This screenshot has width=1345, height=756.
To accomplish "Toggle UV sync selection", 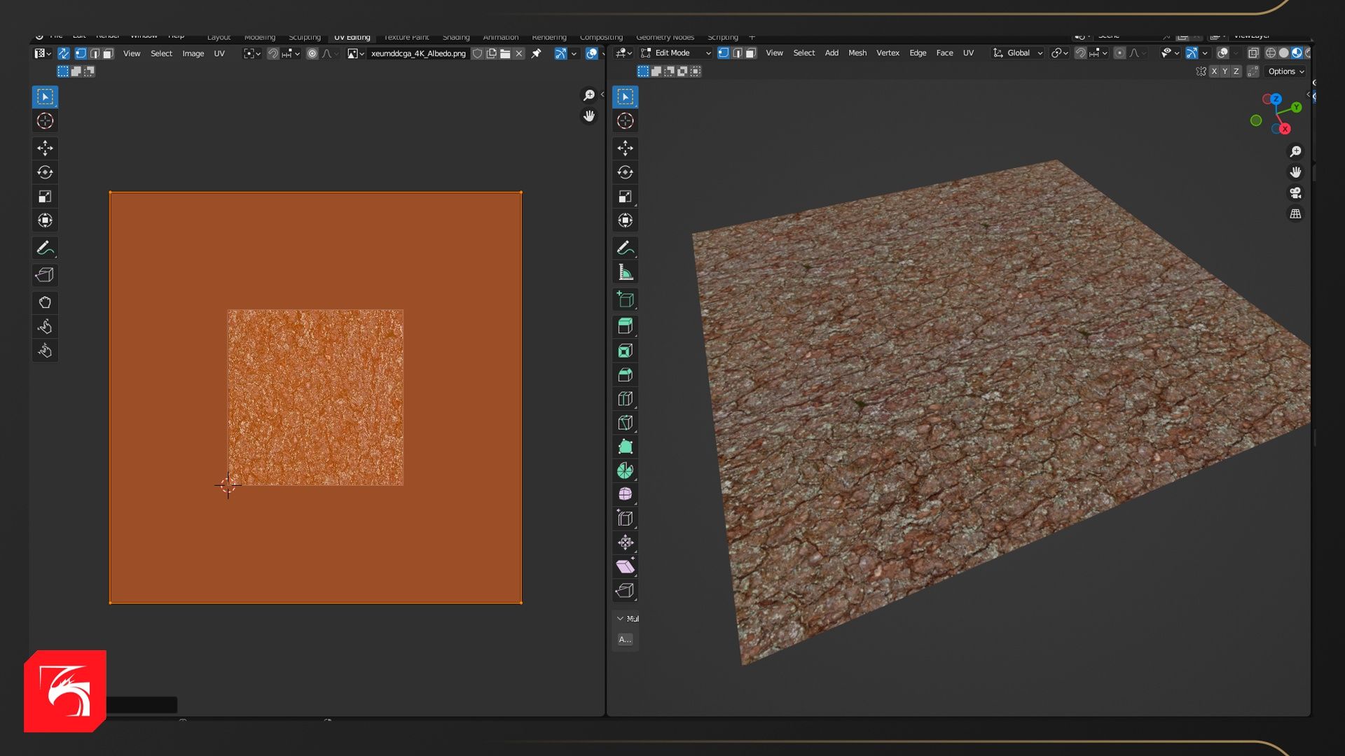I will click(x=63, y=53).
